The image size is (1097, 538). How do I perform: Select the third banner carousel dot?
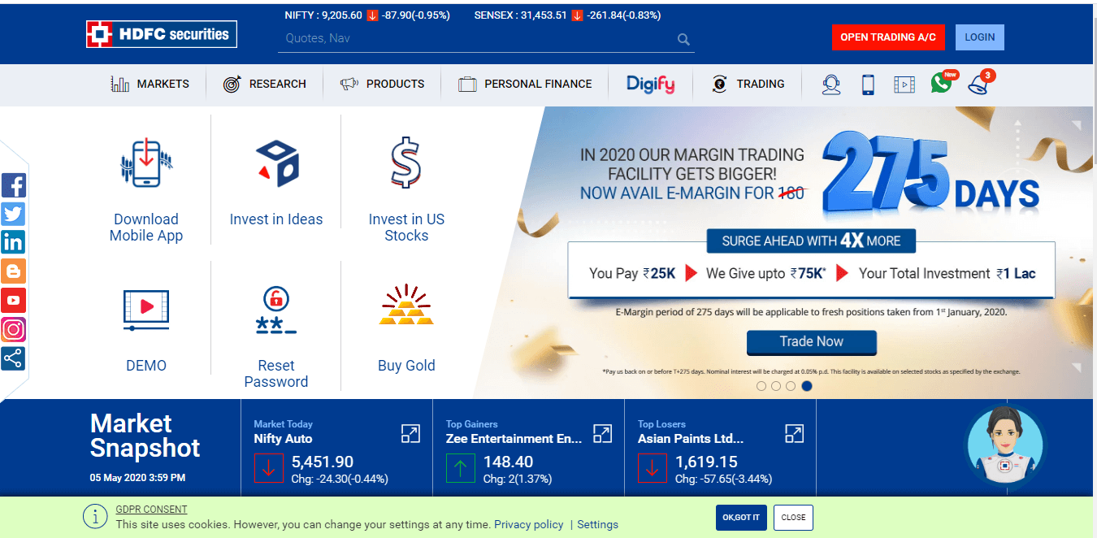[x=791, y=386]
